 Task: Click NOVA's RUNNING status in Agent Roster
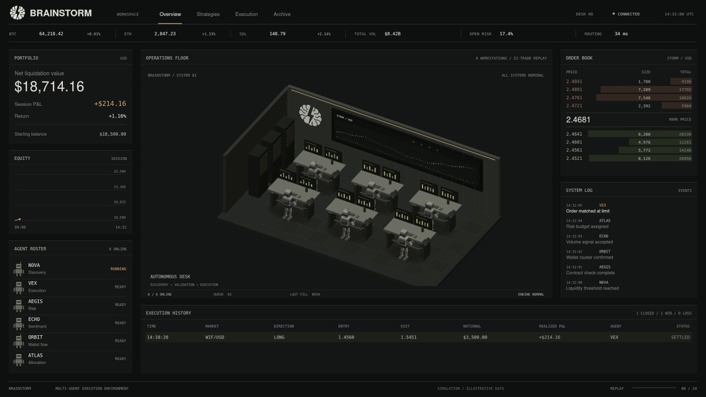tap(118, 269)
